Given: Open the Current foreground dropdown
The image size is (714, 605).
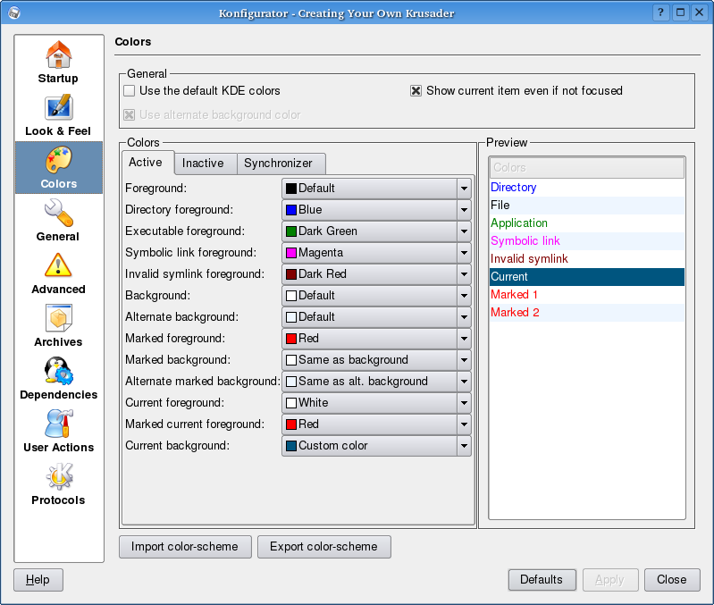Looking at the screenshot, I should 376,403.
